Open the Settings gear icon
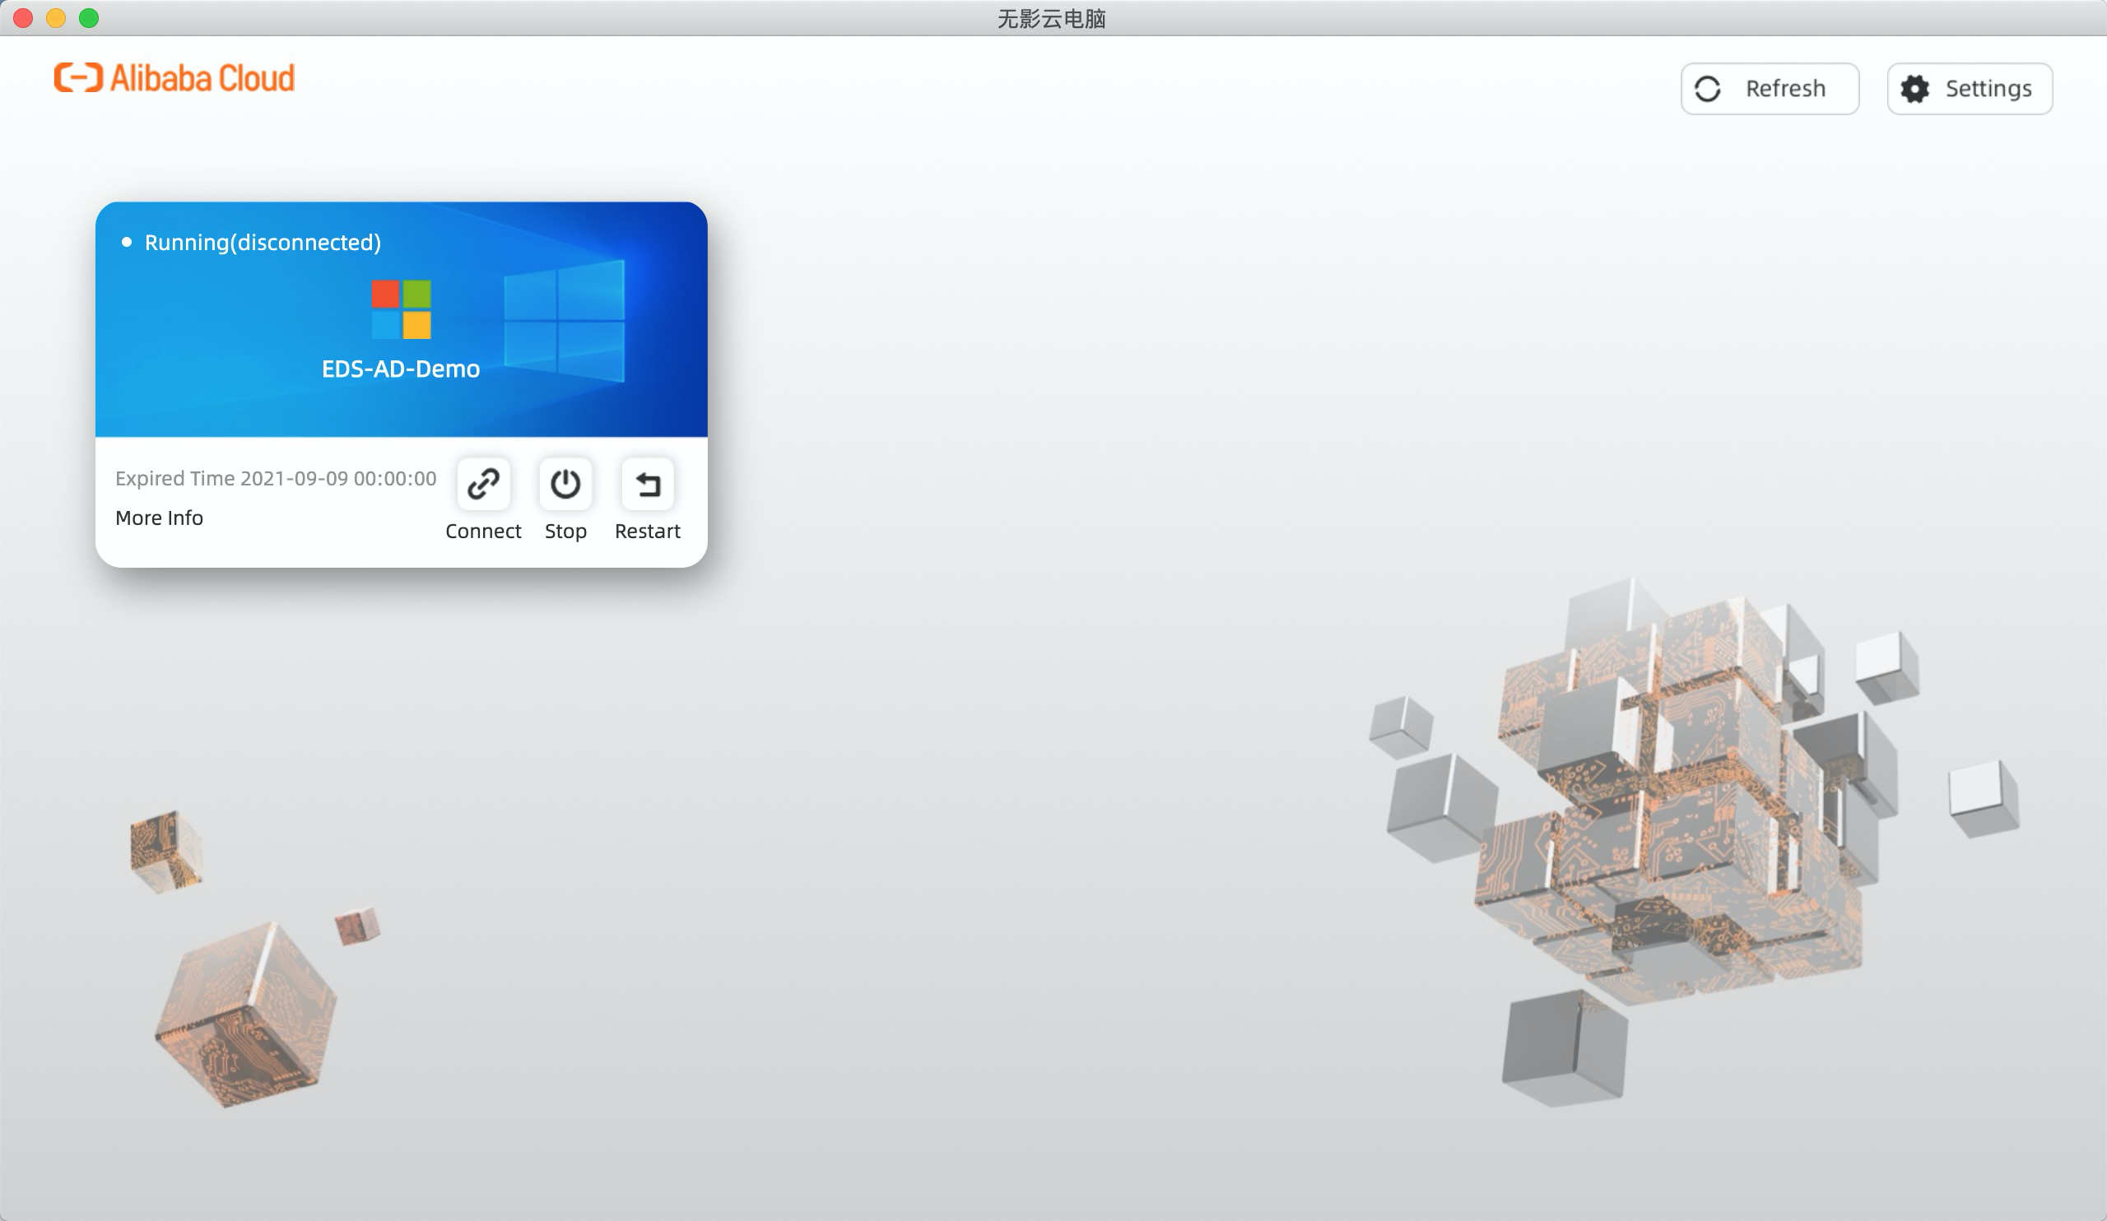This screenshot has height=1221, width=2107. [x=1914, y=89]
